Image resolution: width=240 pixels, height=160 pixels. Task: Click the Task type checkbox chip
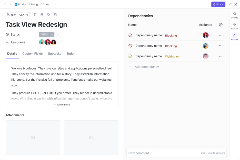coord(11,15)
